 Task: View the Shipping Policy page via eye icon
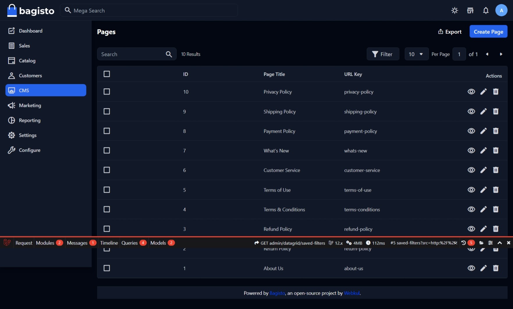click(x=471, y=112)
